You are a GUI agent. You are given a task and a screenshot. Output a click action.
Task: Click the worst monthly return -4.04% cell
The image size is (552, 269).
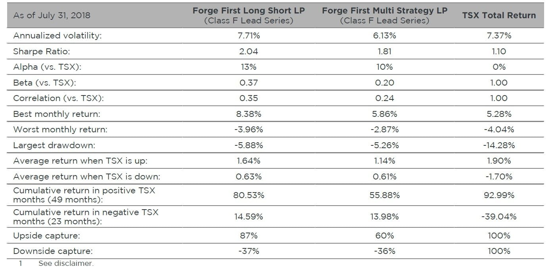tap(499, 130)
